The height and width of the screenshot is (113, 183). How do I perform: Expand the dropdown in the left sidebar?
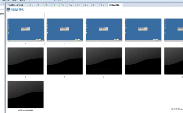tap(3, 7)
